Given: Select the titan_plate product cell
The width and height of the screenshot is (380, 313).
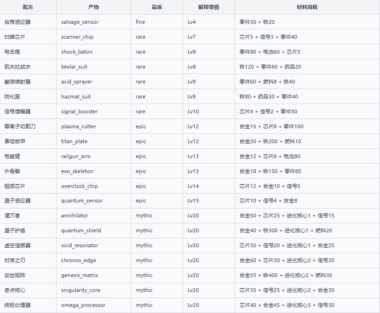Looking at the screenshot, I should pyautogui.click(x=93, y=141).
